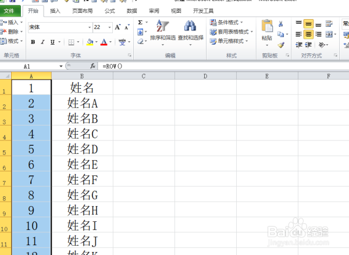The image size is (349, 255).
Task: Click the Fill down arrow icon
Action: 140,32
